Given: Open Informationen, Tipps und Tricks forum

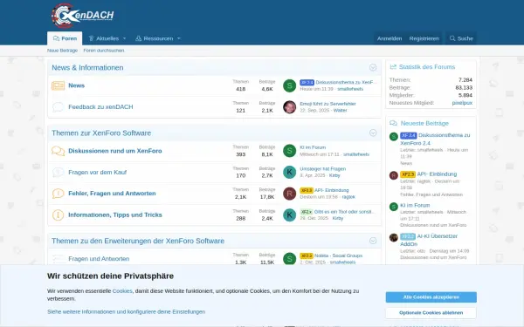Looking at the screenshot, I should (x=115, y=215).
